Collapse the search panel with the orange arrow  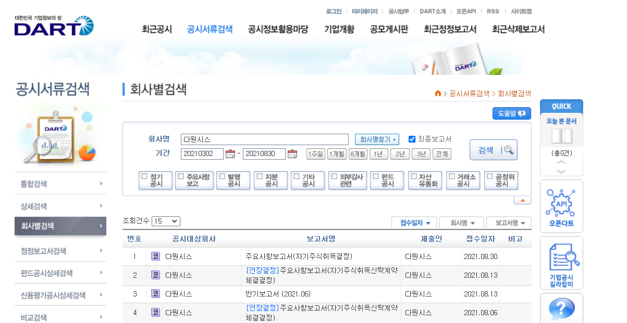[x=522, y=200]
